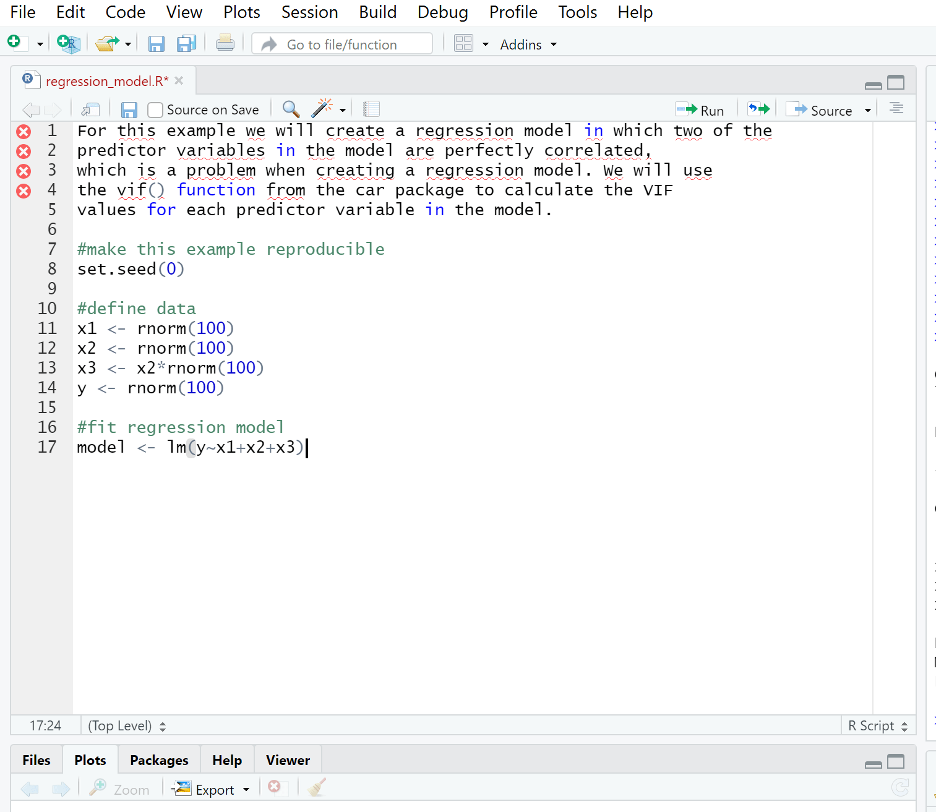Re-run the previous code region
936x812 pixels.
757,108
